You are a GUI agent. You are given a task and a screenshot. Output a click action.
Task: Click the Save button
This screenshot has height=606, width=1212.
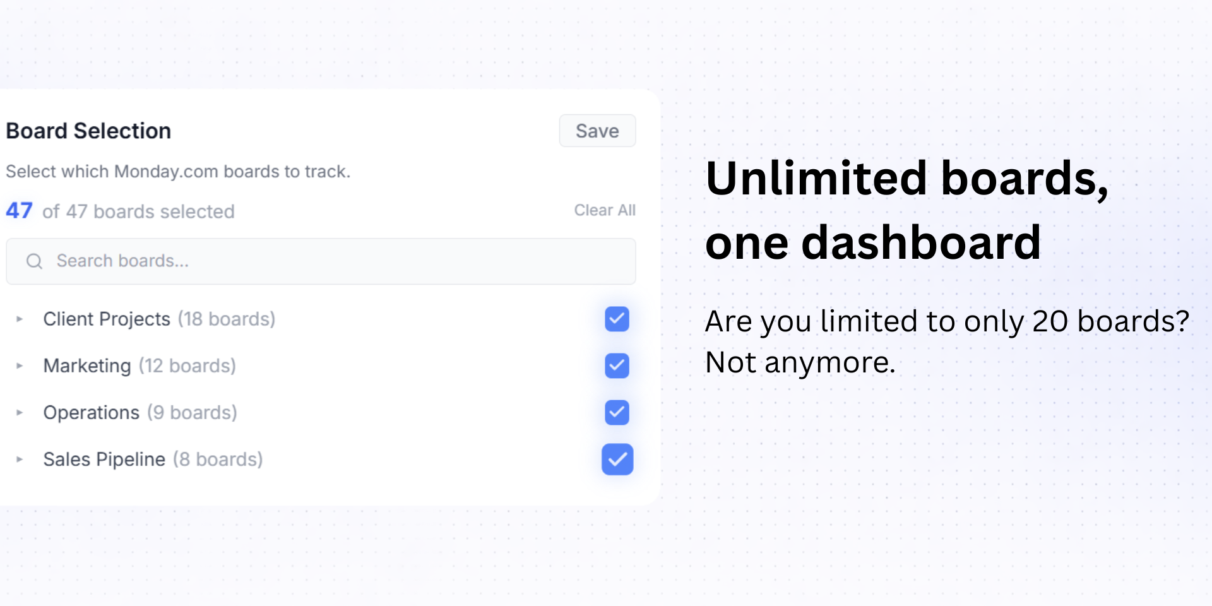pos(597,131)
